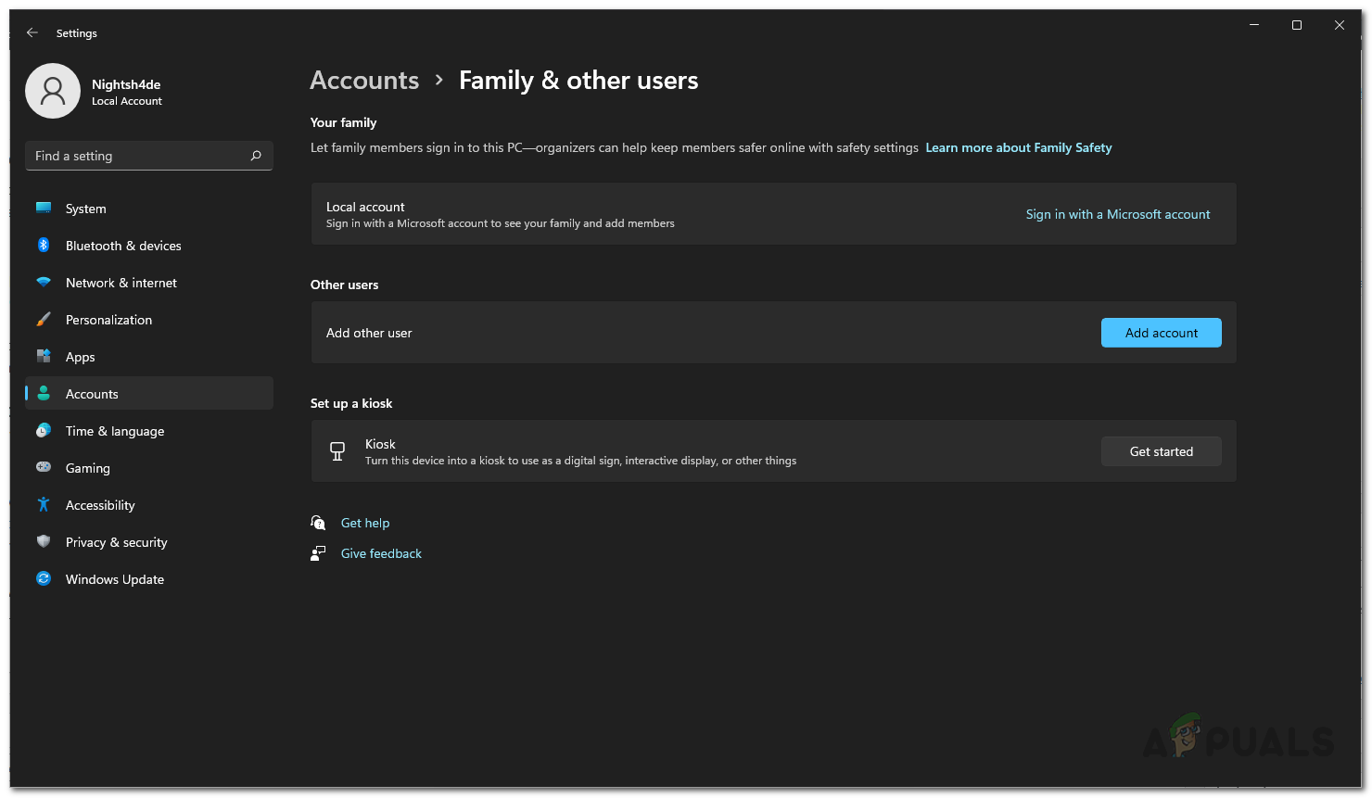1372x798 pixels.
Task: Click the Gaming controller icon
Action: pos(44,468)
